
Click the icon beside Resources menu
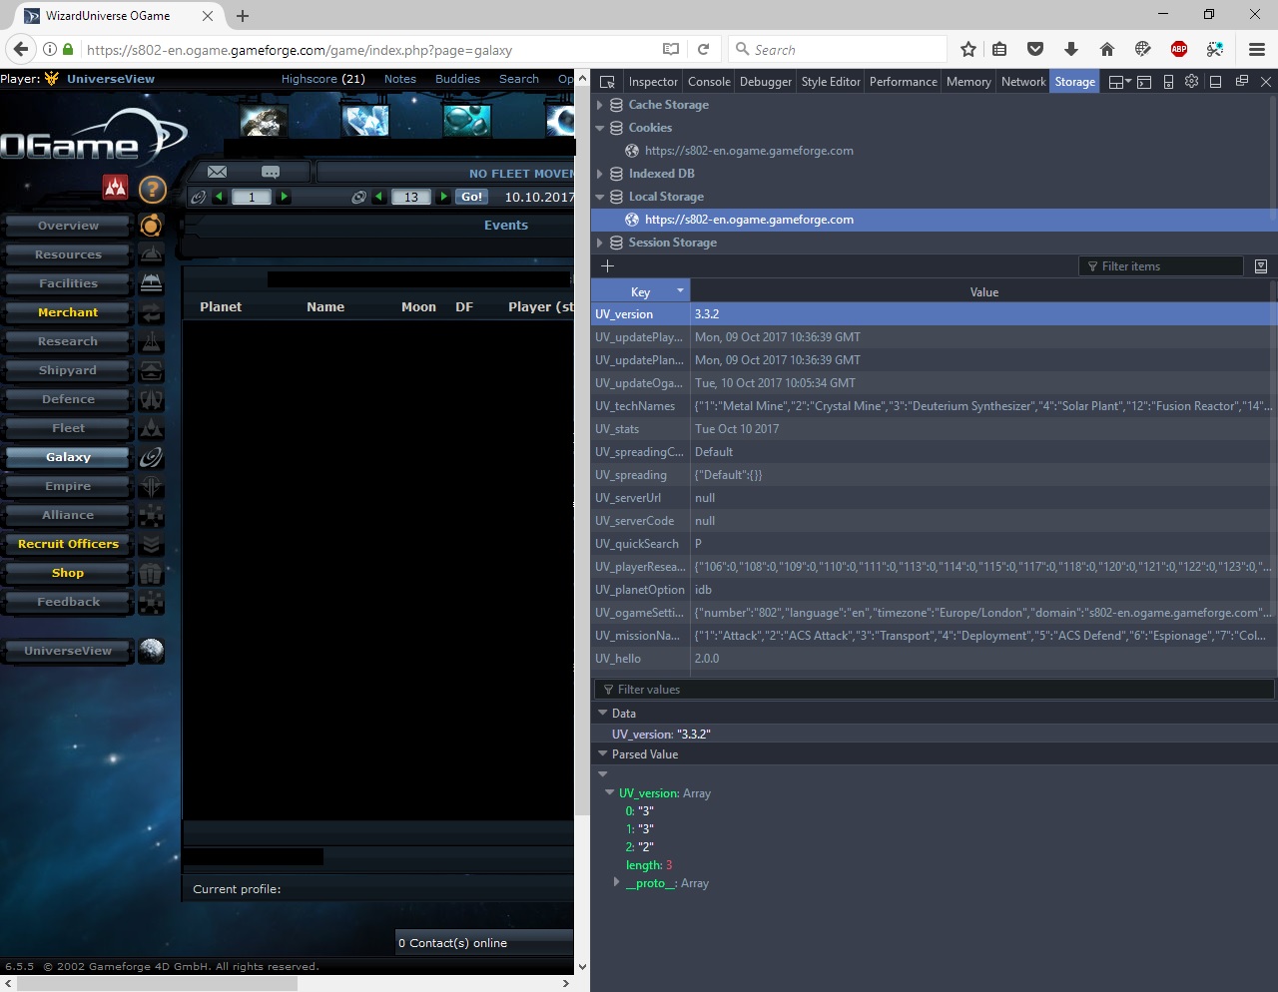151,254
